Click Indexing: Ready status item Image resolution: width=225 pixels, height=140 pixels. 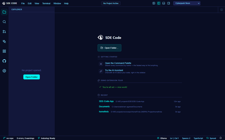46,138
